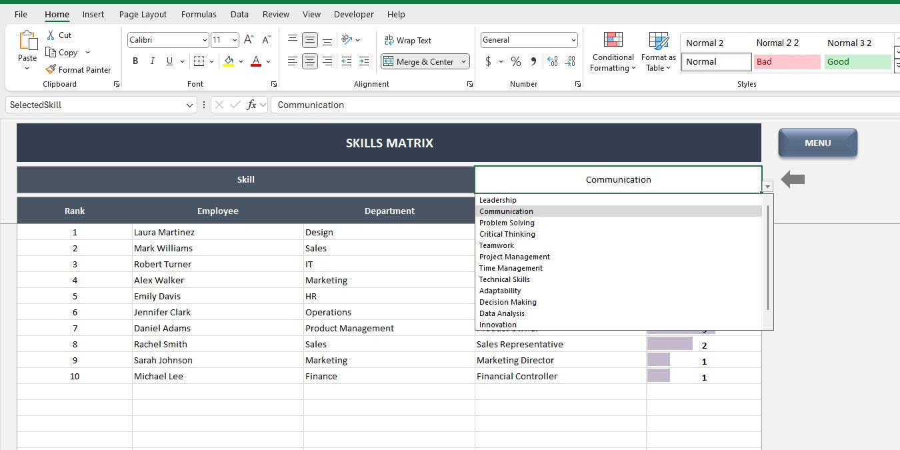This screenshot has width=900, height=450.
Task: Open the font name dropdown
Action: click(204, 40)
